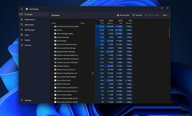Click the Windows Explorer folder icon

(x=55, y=66)
